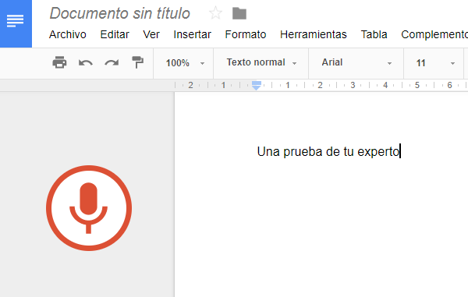Open the Ver menu
This screenshot has height=297, width=468.
tap(151, 34)
